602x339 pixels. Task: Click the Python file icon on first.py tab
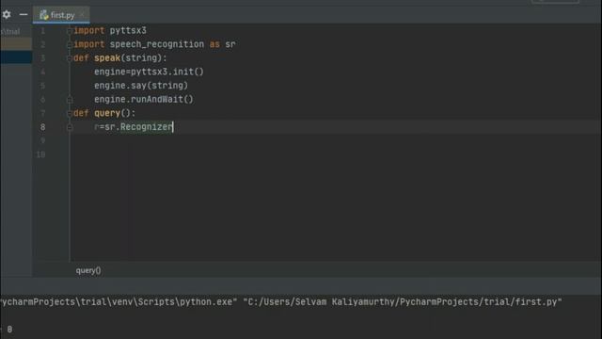point(44,15)
